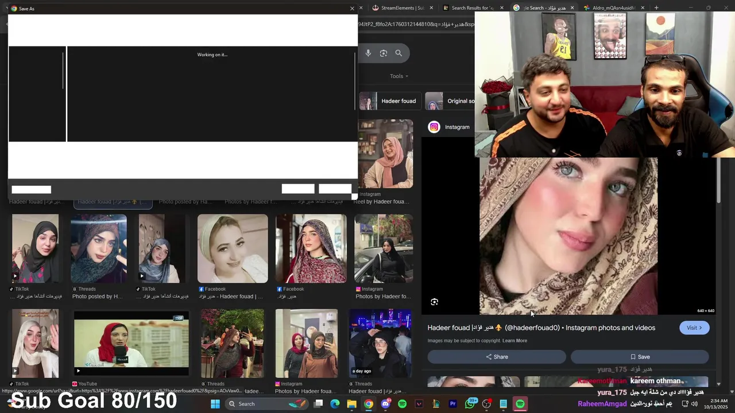The height and width of the screenshot is (413, 735).
Task: Open the Windows Start menu
Action: tap(215, 404)
